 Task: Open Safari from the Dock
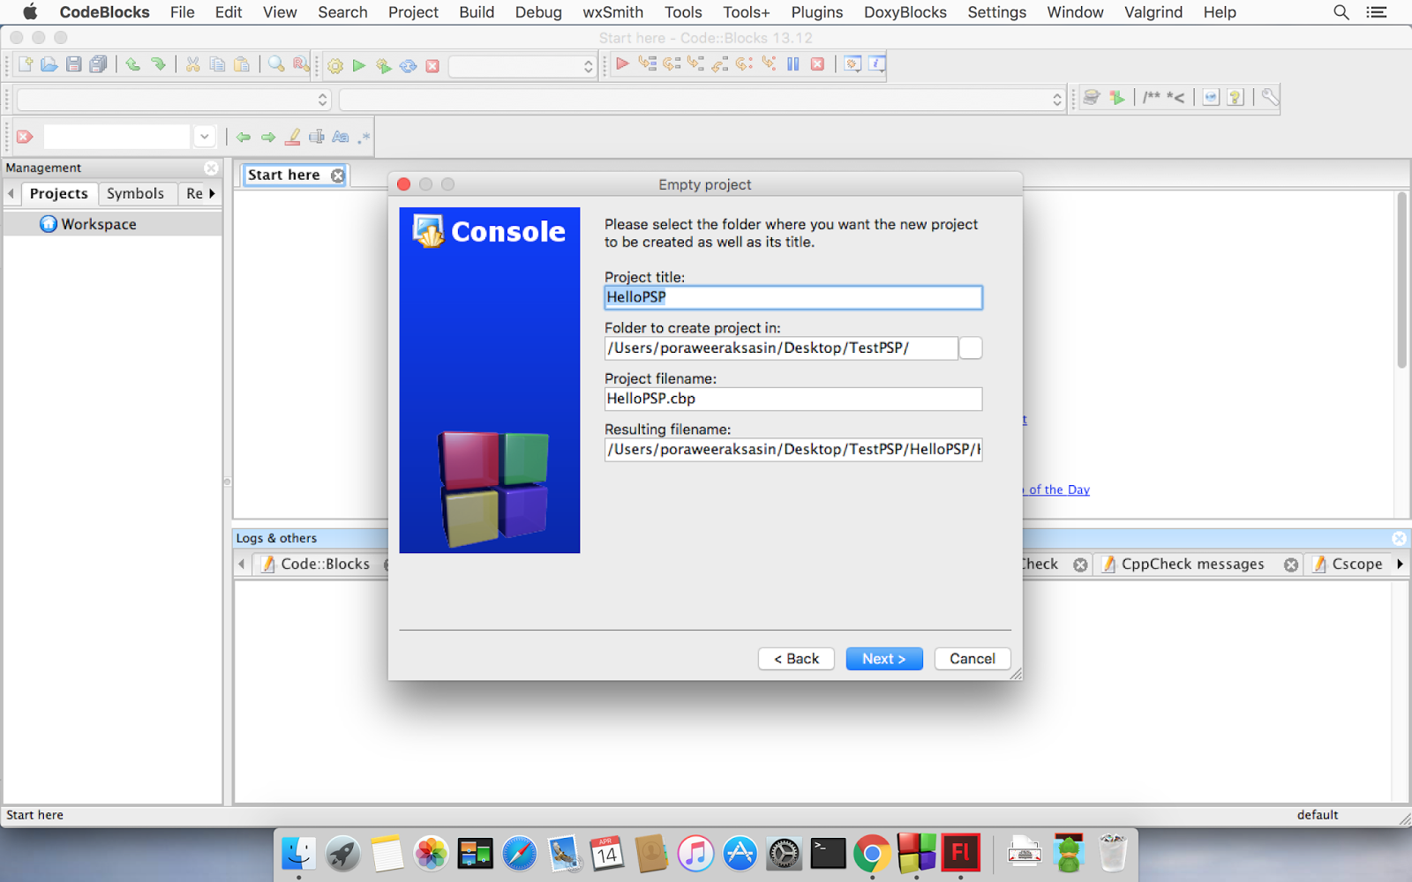(x=519, y=853)
